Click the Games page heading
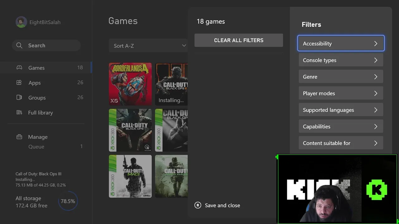Image resolution: width=399 pixels, height=224 pixels. coord(123,21)
